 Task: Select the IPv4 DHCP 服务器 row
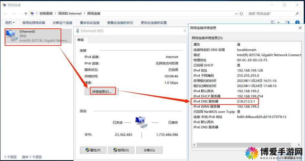[247, 96]
